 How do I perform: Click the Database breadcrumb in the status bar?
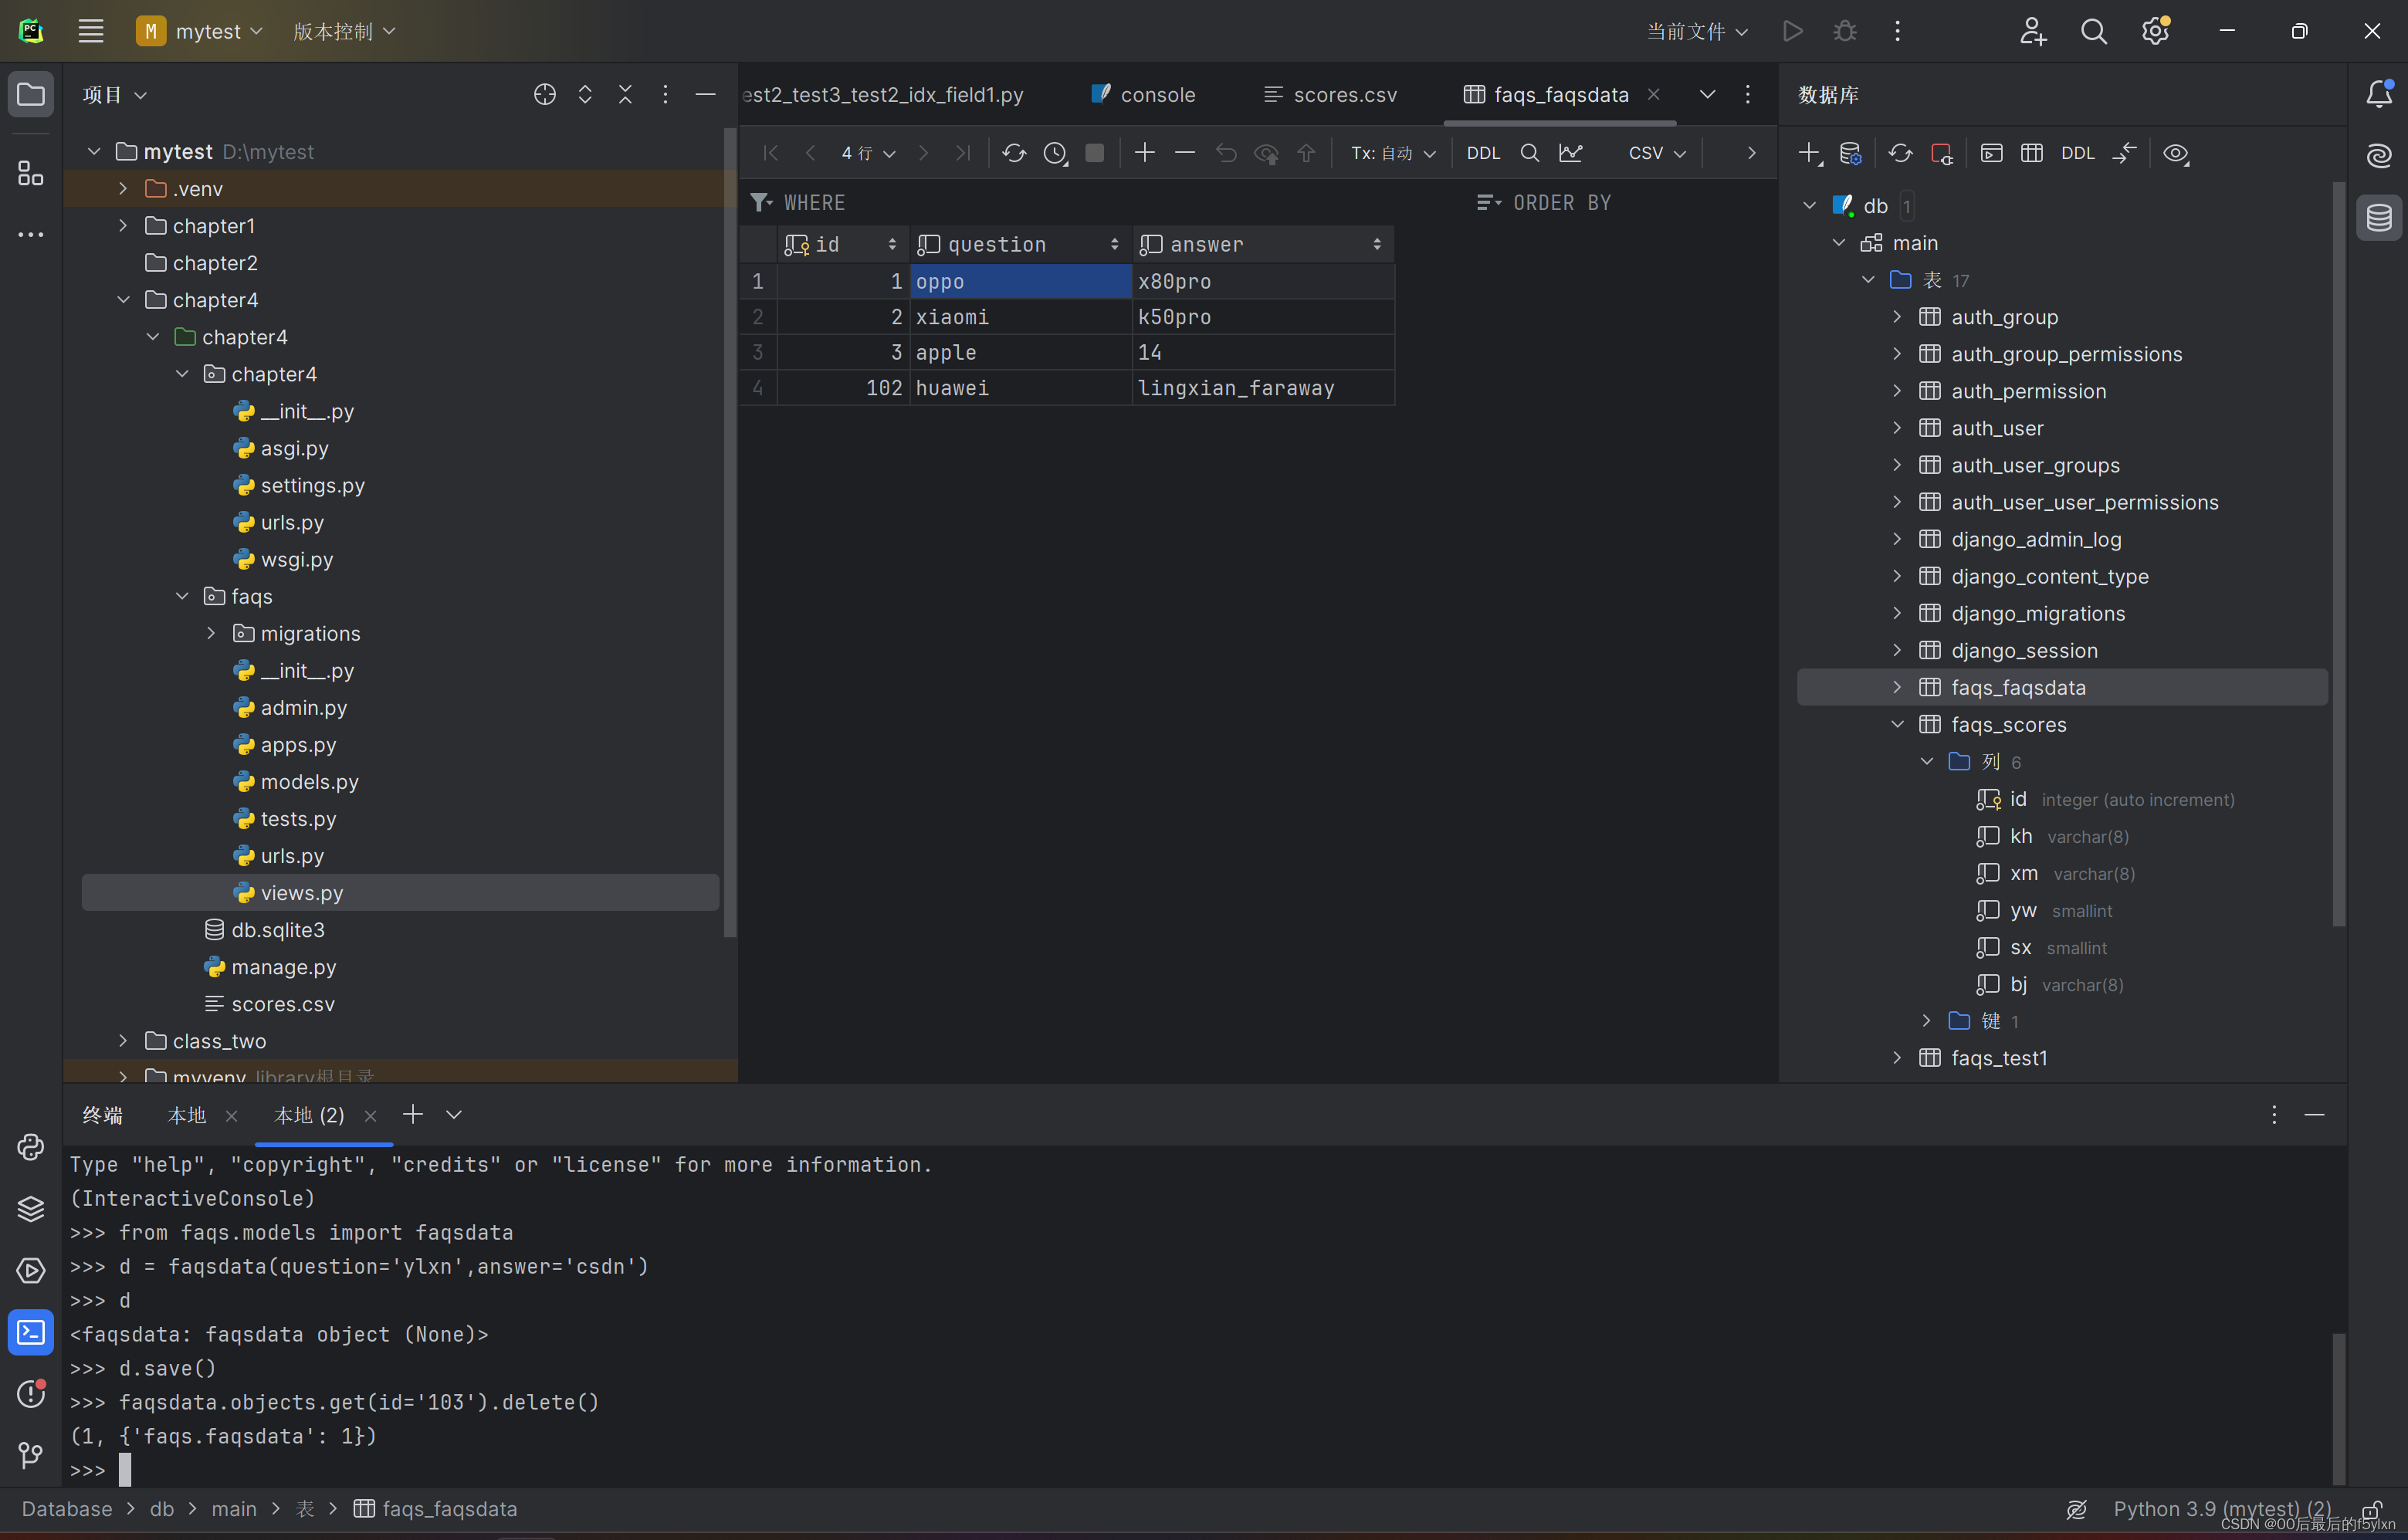click(67, 1508)
